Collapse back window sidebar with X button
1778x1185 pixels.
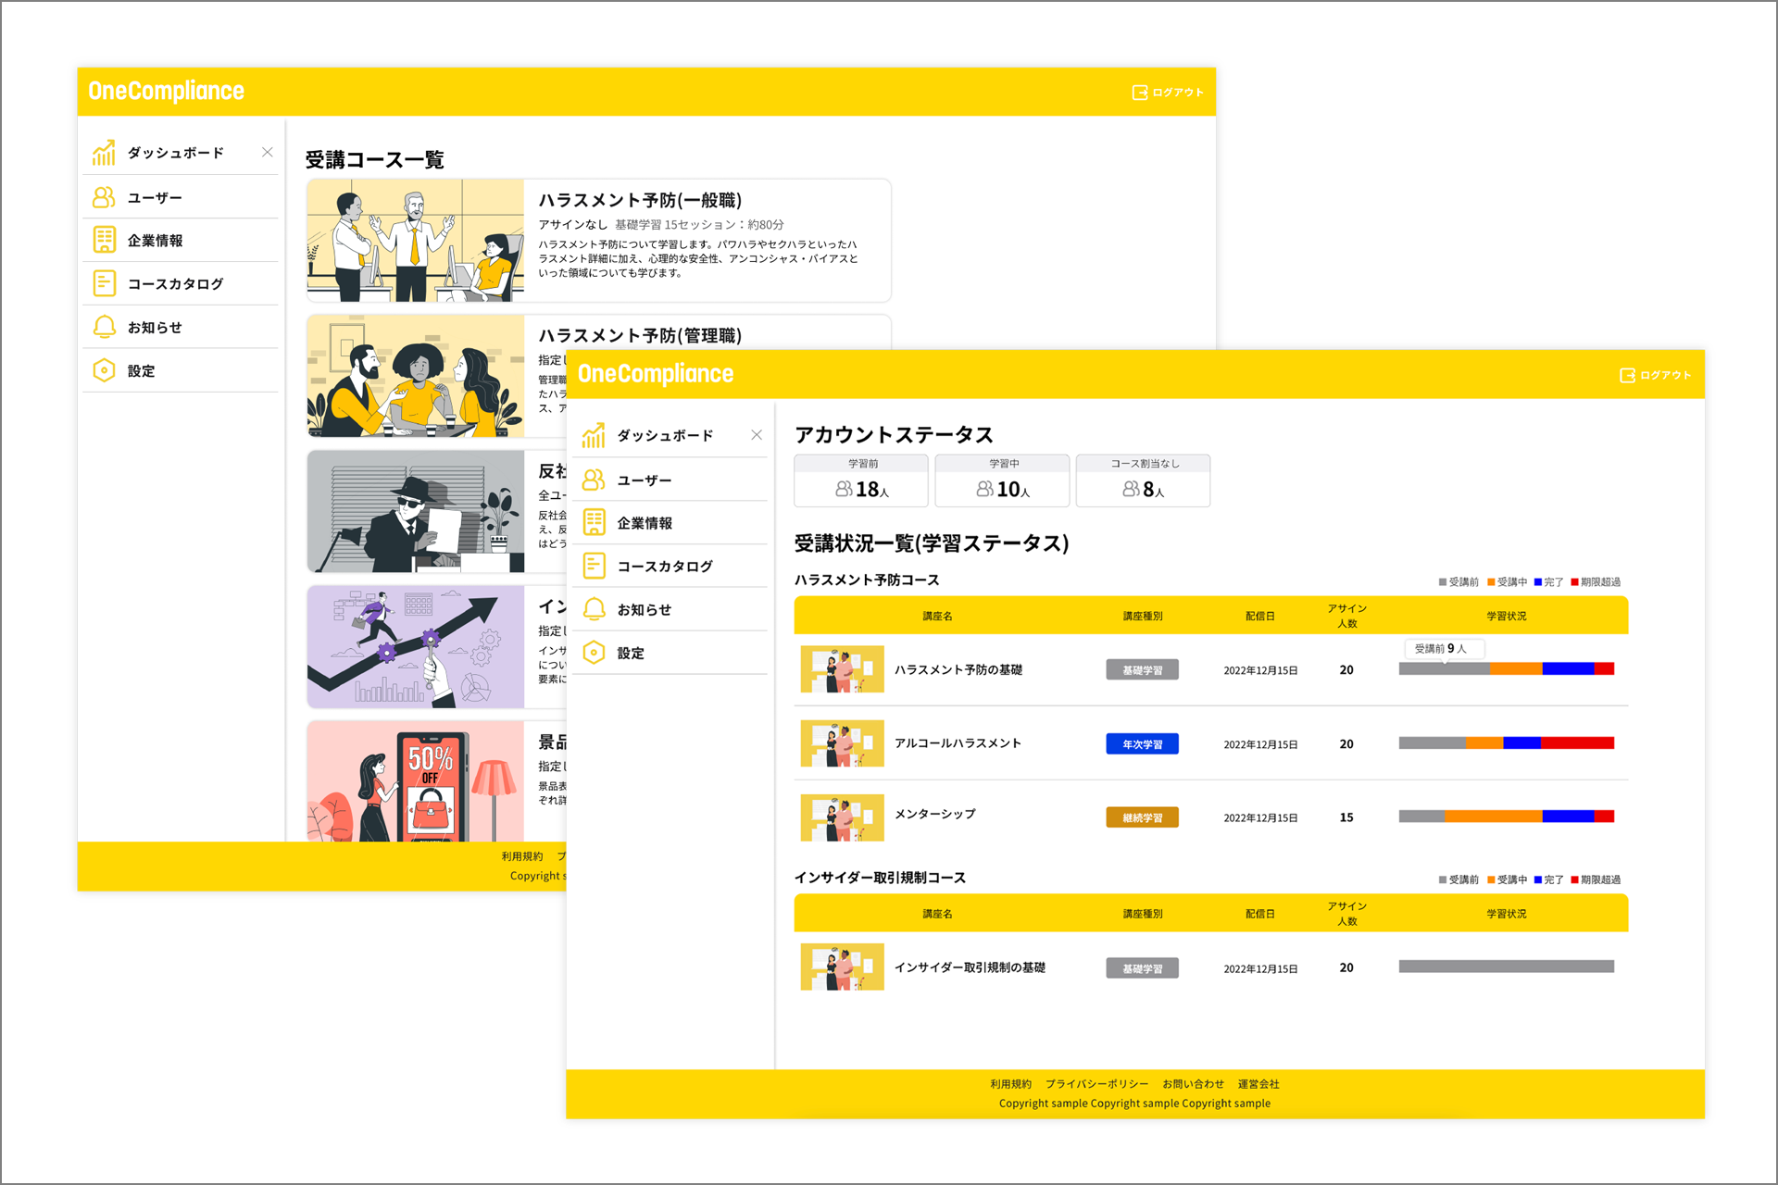click(x=267, y=153)
